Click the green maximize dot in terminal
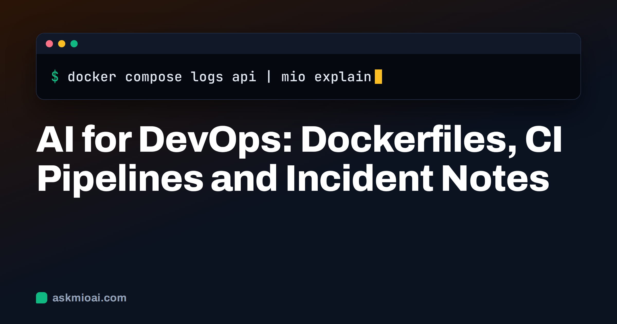The height and width of the screenshot is (324, 617). click(x=74, y=44)
